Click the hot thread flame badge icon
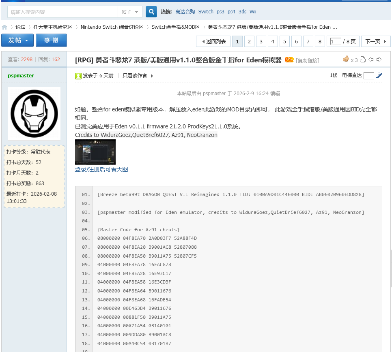Viewport: 392px width, 352px height. pos(289,60)
